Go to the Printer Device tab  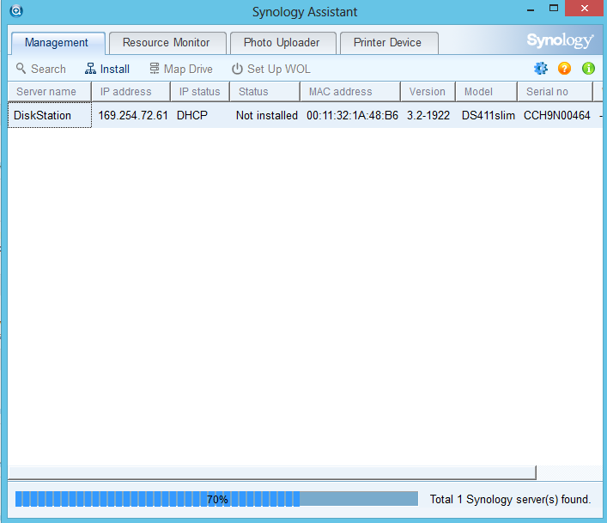pyautogui.click(x=387, y=42)
